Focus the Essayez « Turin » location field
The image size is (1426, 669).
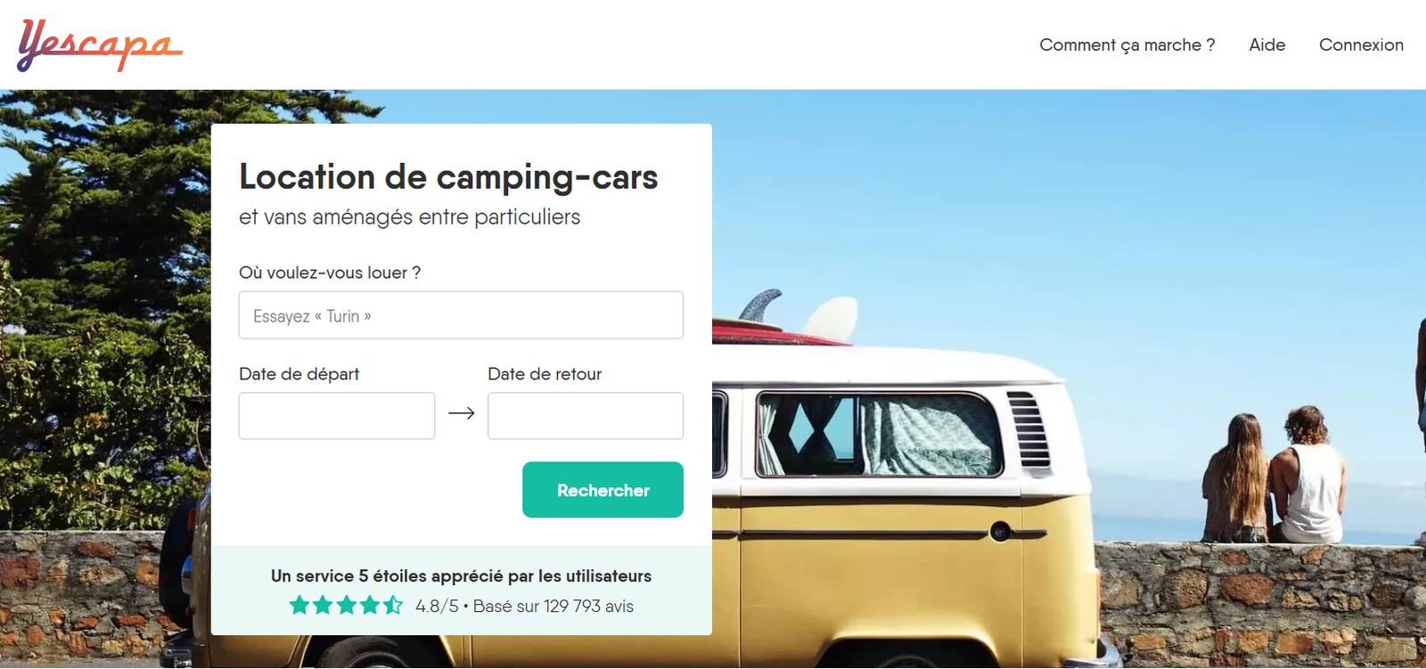(x=461, y=315)
